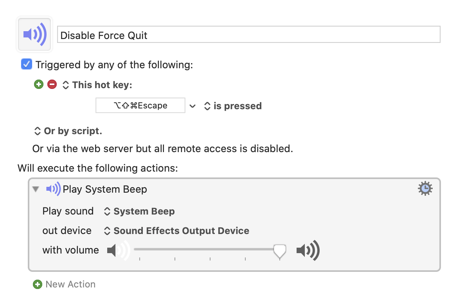This screenshot has width=457, height=305.
Task: Click the red minus to remove trigger
Action: point(52,85)
